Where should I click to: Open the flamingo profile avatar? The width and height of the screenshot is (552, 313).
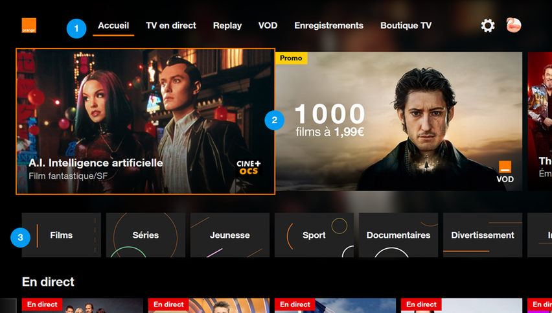(514, 25)
